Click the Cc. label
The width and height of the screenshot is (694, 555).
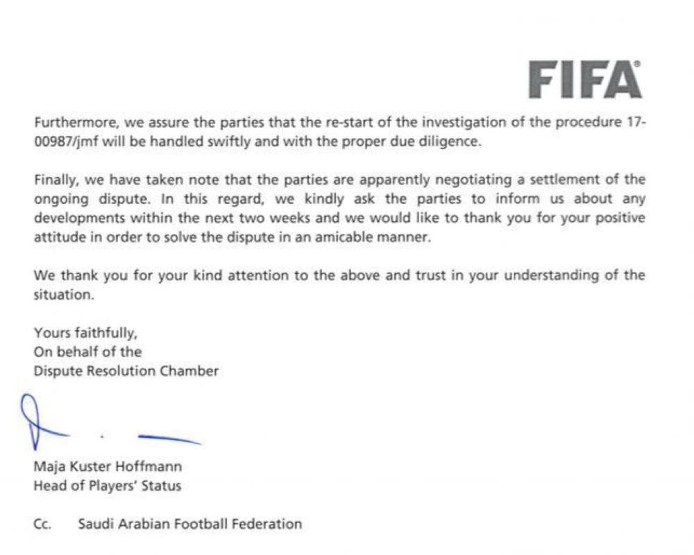pos(42,524)
